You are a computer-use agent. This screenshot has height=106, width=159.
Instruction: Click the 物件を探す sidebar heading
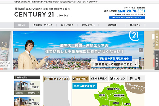click(27, 77)
